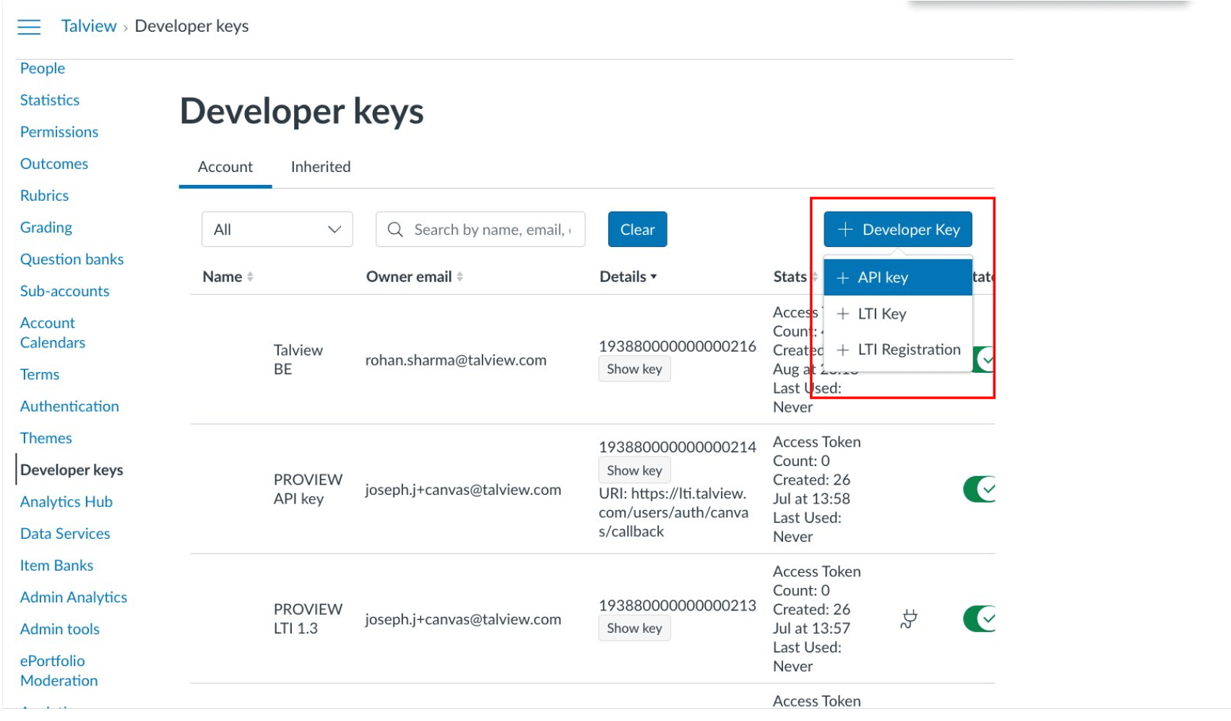Switch to the Account tab
The image size is (1231, 721).
tap(225, 167)
